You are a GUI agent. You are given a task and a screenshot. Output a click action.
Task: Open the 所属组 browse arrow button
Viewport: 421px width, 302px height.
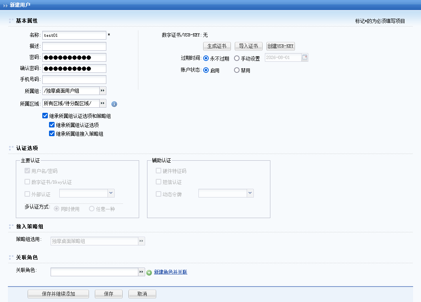coord(102,91)
